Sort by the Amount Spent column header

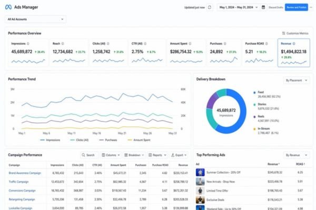(118, 165)
